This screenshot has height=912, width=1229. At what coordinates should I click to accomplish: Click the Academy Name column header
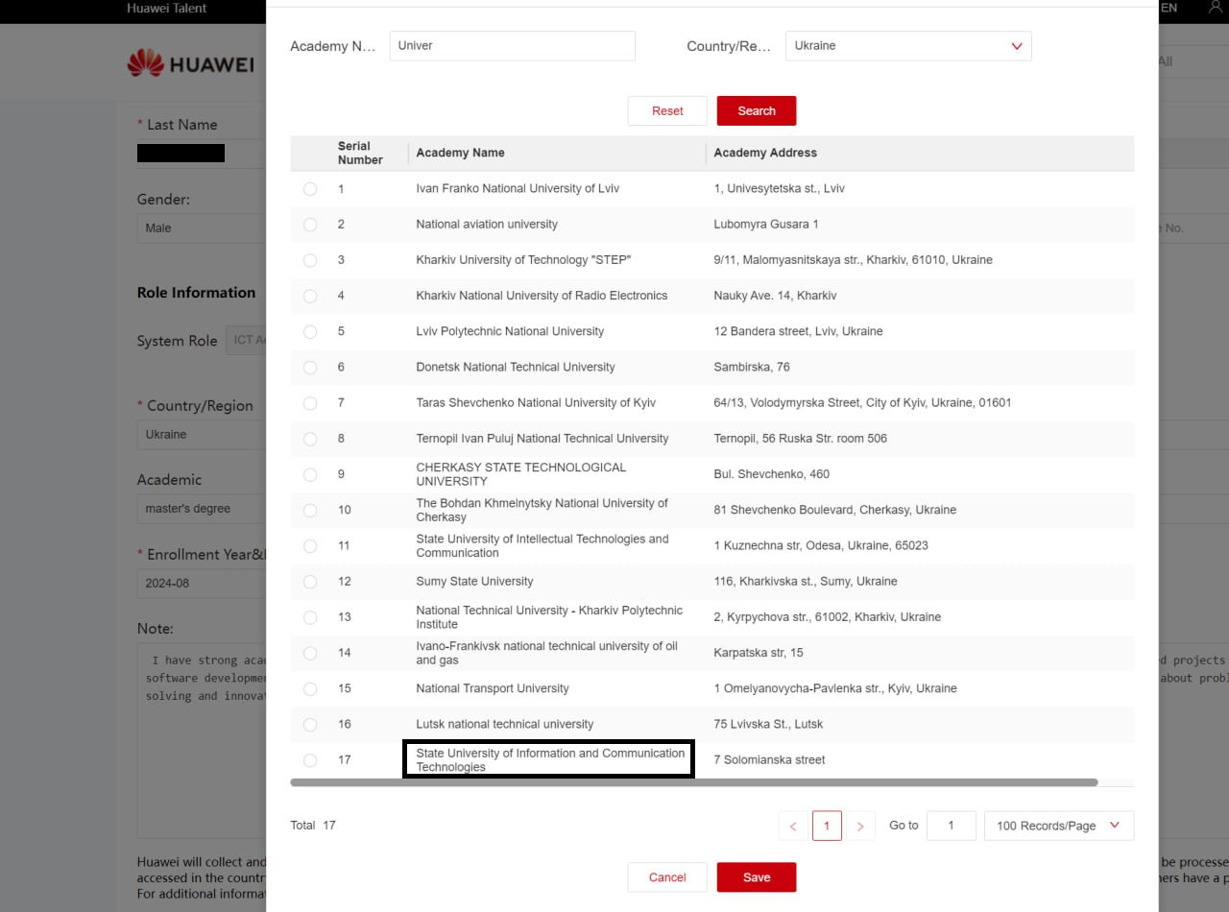point(460,153)
